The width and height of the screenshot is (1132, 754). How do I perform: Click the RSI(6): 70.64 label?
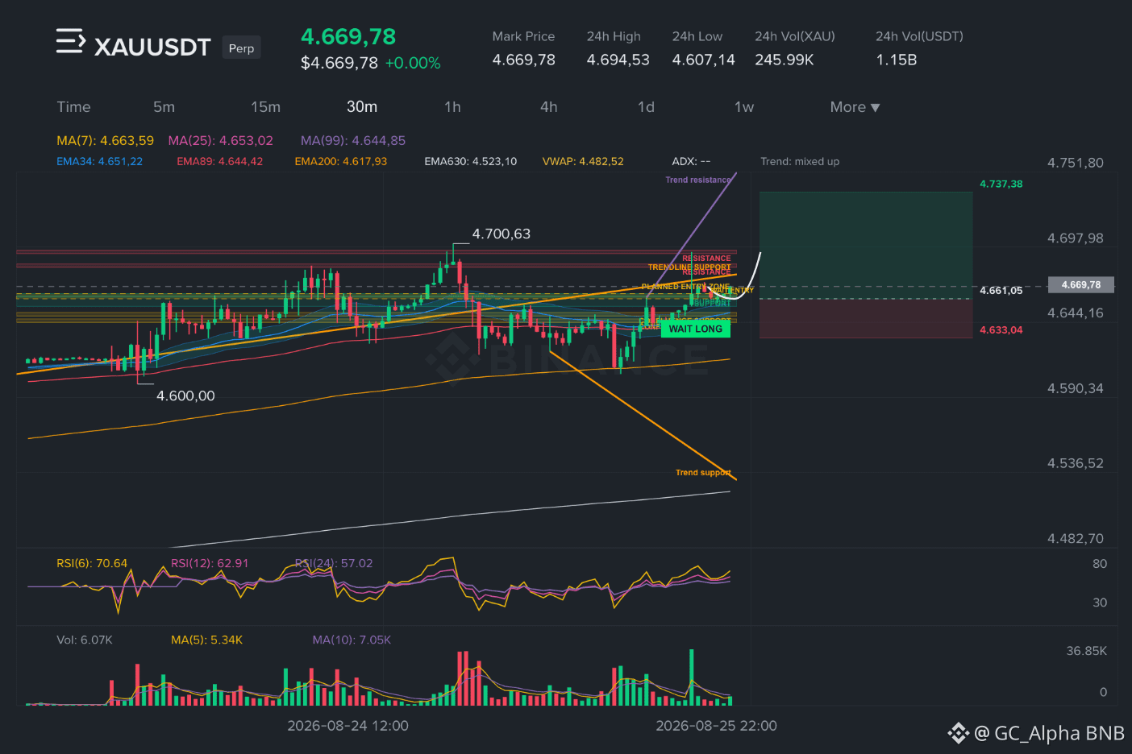pyautogui.click(x=92, y=564)
